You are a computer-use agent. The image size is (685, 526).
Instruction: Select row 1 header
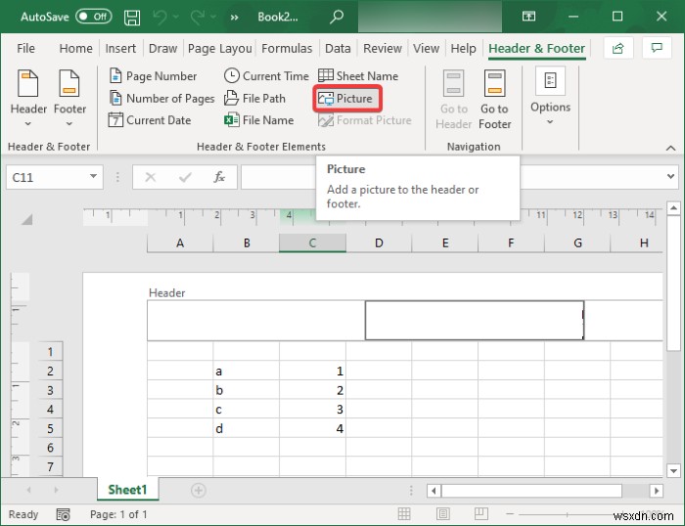click(x=50, y=351)
